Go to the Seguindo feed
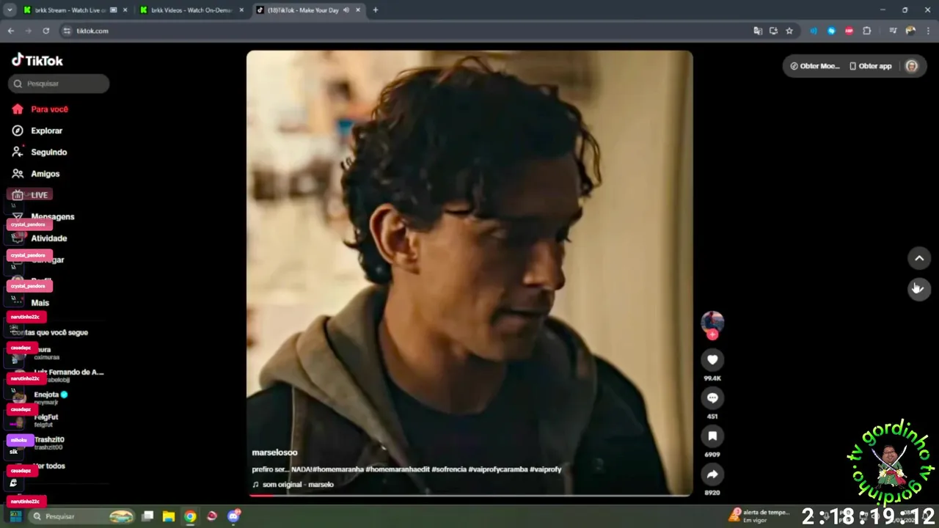Viewport: 939px width, 528px height. pos(40,153)
